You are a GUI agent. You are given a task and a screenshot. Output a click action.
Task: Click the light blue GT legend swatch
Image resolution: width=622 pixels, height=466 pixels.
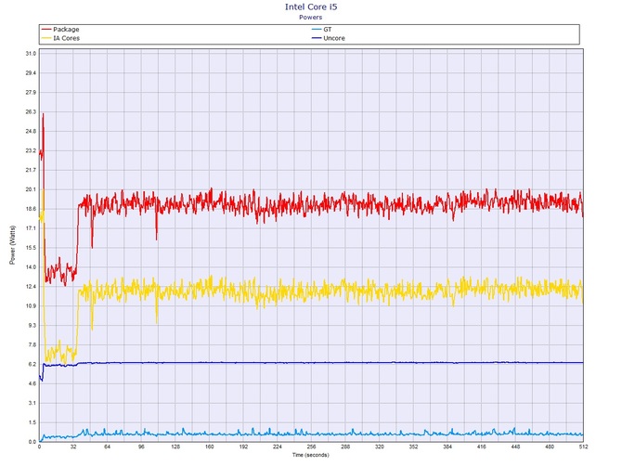pos(317,30)
